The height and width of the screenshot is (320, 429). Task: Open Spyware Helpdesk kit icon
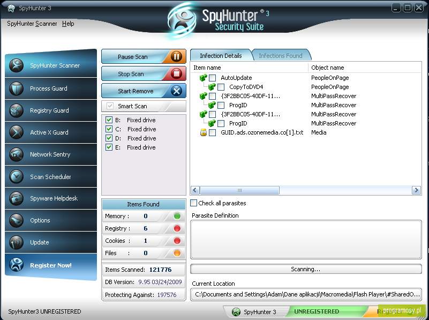point(16,198)
